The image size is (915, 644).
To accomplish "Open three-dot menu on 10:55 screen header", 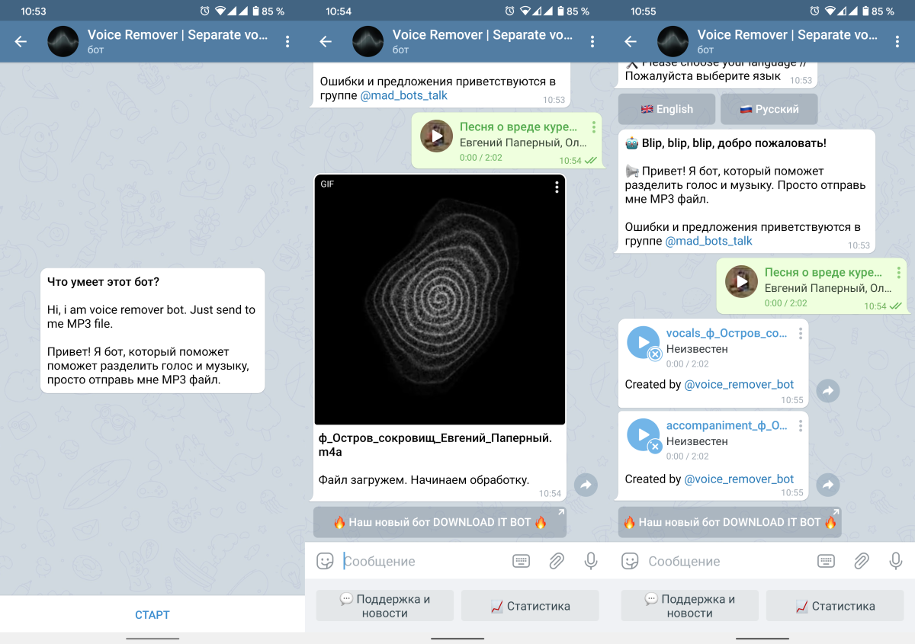I will (x=897, y=42).
